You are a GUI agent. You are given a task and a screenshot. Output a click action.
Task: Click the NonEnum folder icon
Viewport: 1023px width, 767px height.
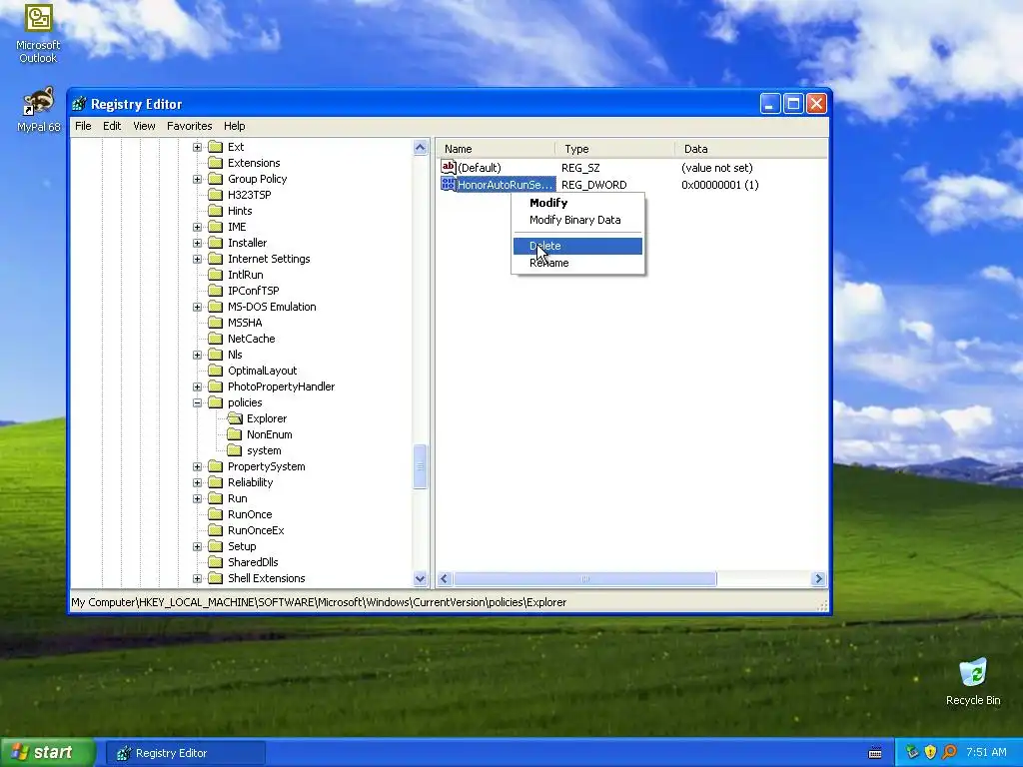pyautogui.click(x=235, y=434)
